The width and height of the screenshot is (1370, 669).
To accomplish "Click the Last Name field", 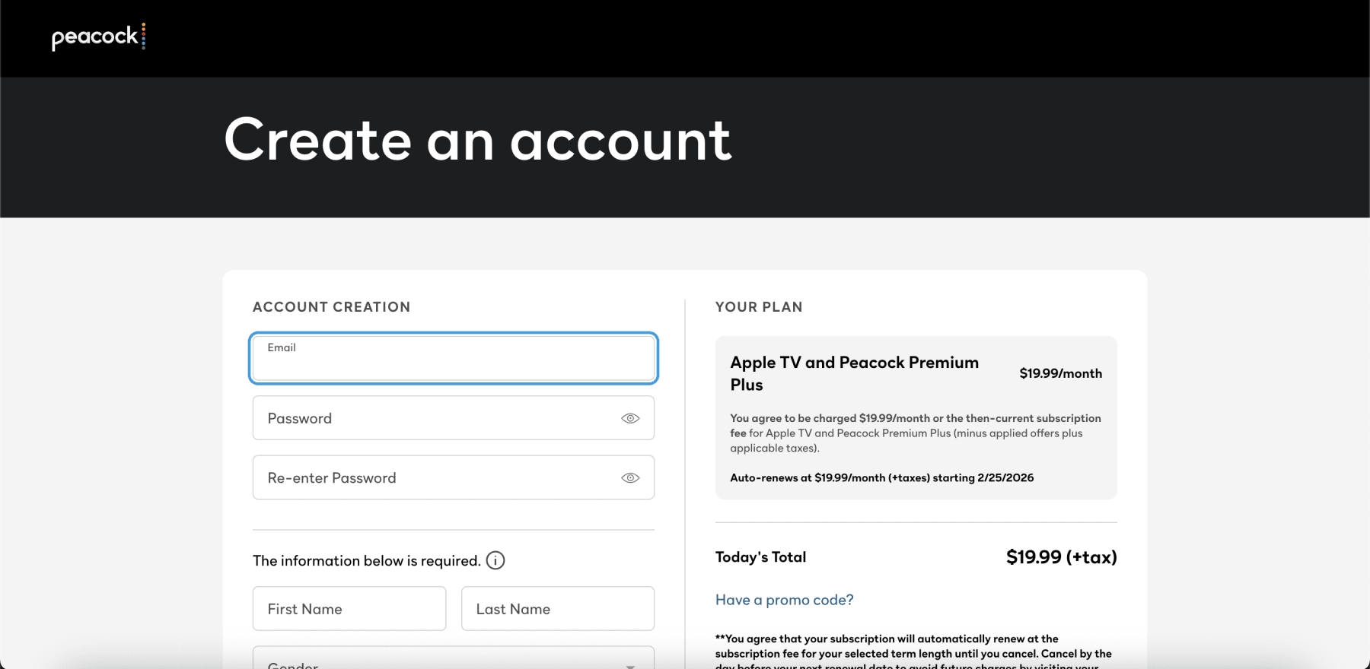I will tap(558, 609).
